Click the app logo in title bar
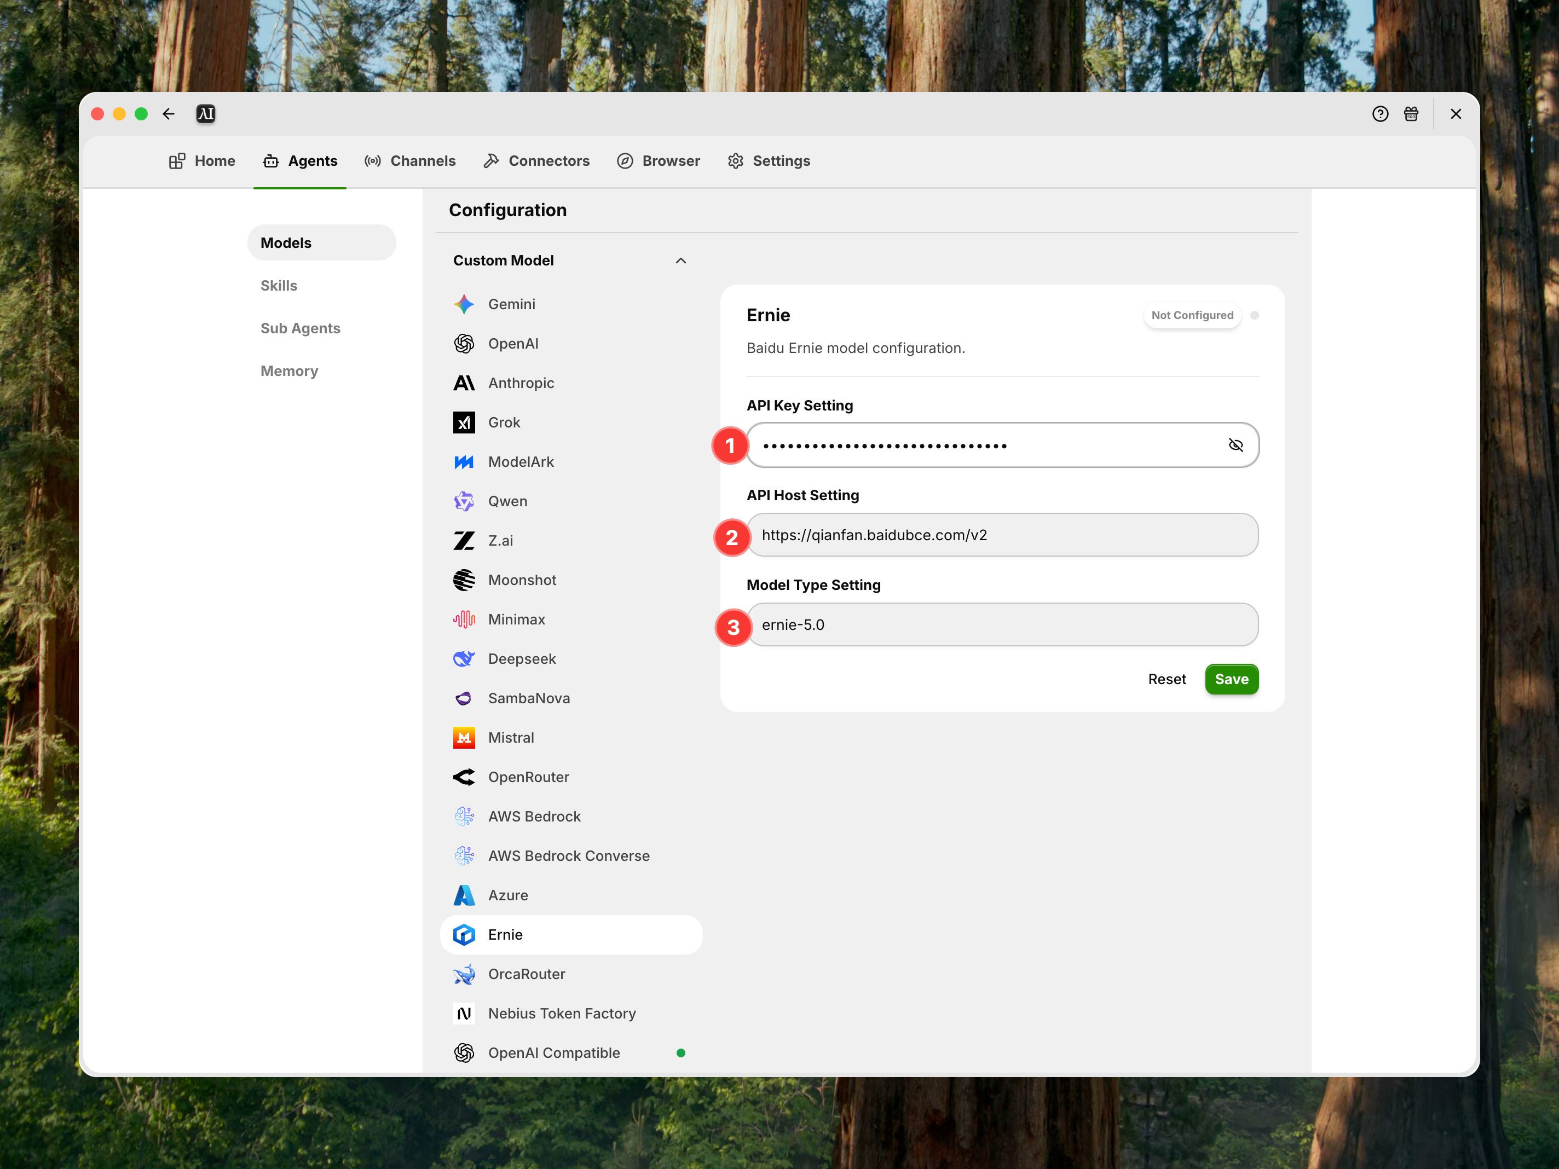The image size is (1559, 1169). (x=206, y=114)
